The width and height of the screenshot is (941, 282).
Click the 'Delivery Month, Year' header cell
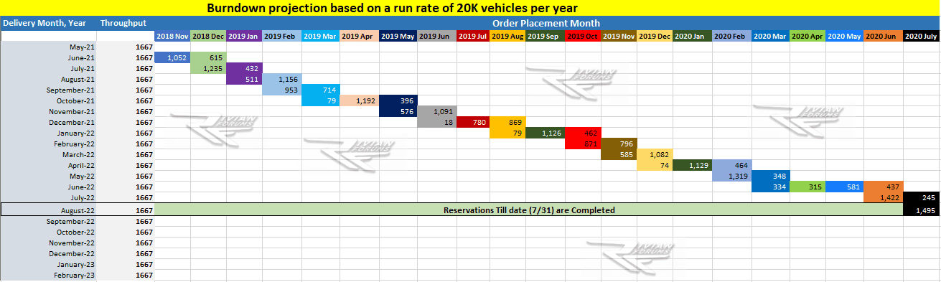click(48, 23)
